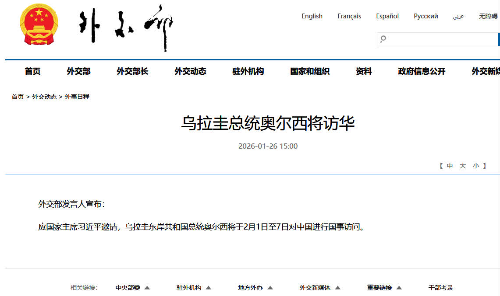Open the Русский version

(x=426, y=16)
